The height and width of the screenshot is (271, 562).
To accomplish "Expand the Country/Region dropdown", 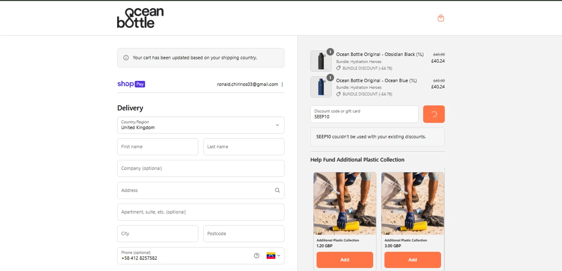I will [x=201, y=125].
